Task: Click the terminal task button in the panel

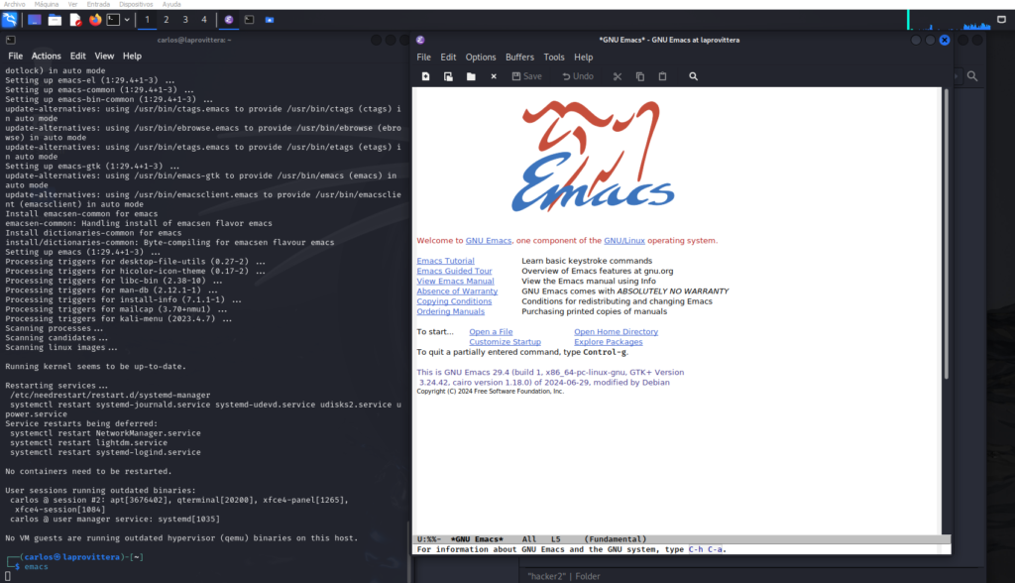Action: tap(249, 20)
